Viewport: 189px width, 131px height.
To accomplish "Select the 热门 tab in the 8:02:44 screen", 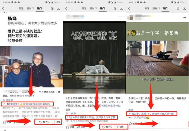I will [x=39, y=8].
